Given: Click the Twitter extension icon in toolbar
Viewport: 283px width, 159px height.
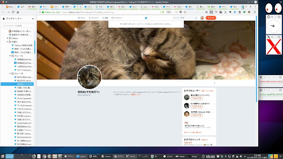Looking at the screenshot, I should point(235,12).
